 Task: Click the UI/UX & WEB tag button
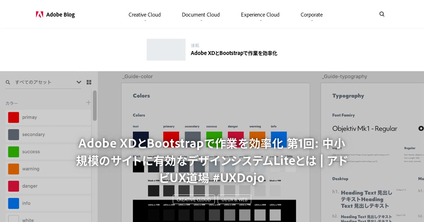tap(234, 199)
